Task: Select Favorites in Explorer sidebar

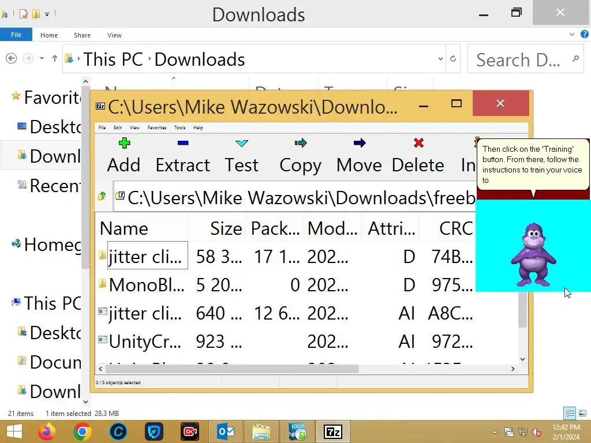Action: [x=46, y=97]
